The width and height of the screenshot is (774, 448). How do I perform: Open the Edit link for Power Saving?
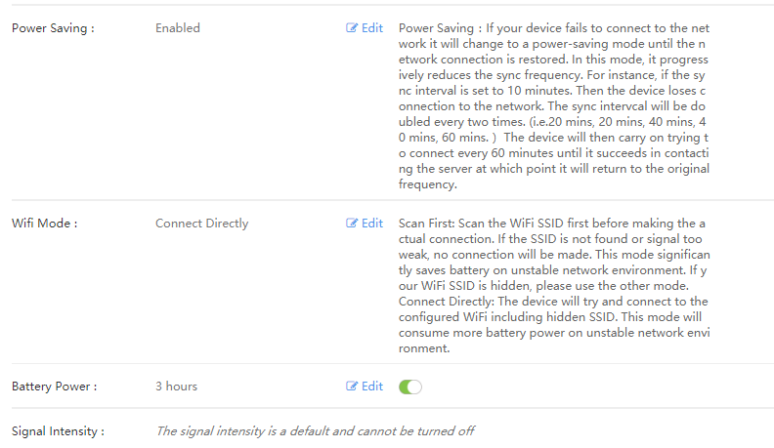[x=365, y=28]
